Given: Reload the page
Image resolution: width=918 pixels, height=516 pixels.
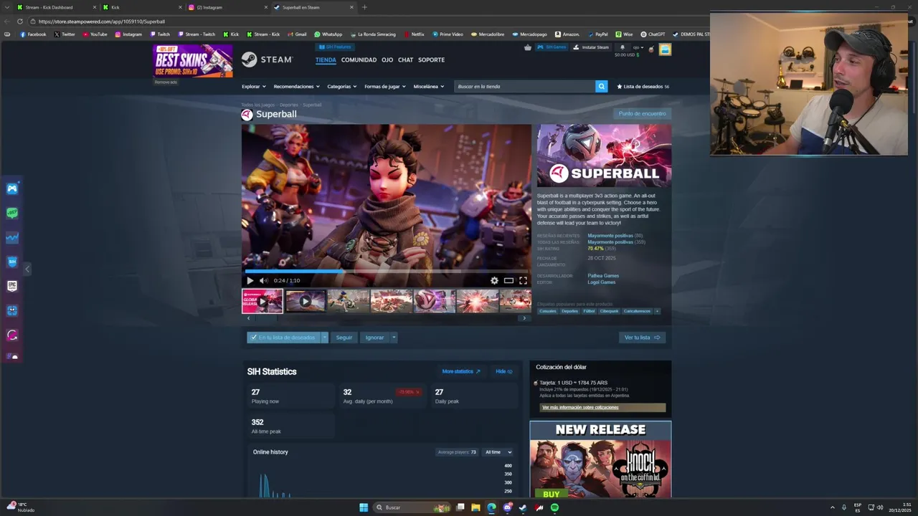Looking at the screenshot, I should 20,21.
